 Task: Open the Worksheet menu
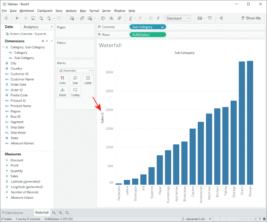click(27, 11)
